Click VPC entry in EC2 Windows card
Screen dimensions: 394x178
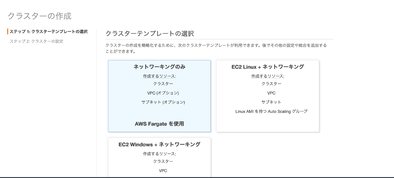[x=163, y=170]
